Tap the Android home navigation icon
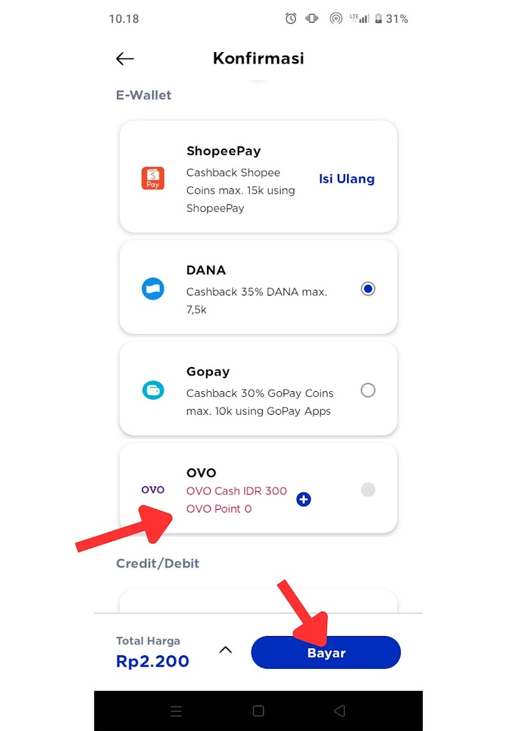Screen dimensions: 517x731 258,710
